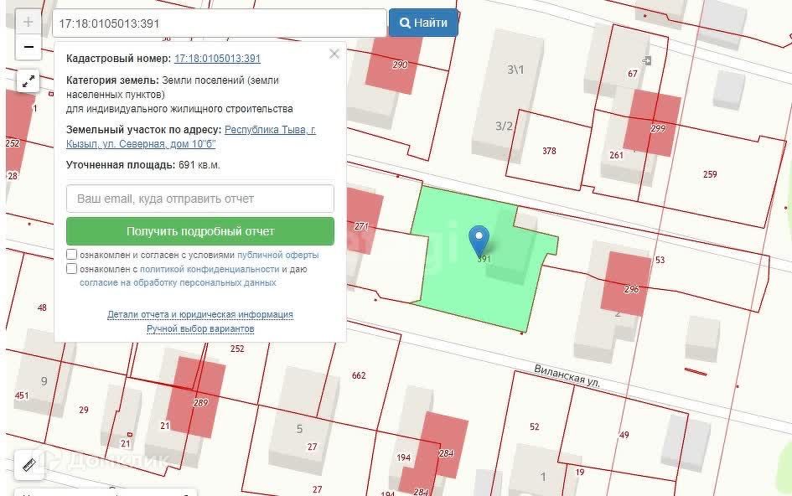This screenshot has width=792, height=496.
Task: Open Ручной выбор вариантов link
Action: pos(200,328)
